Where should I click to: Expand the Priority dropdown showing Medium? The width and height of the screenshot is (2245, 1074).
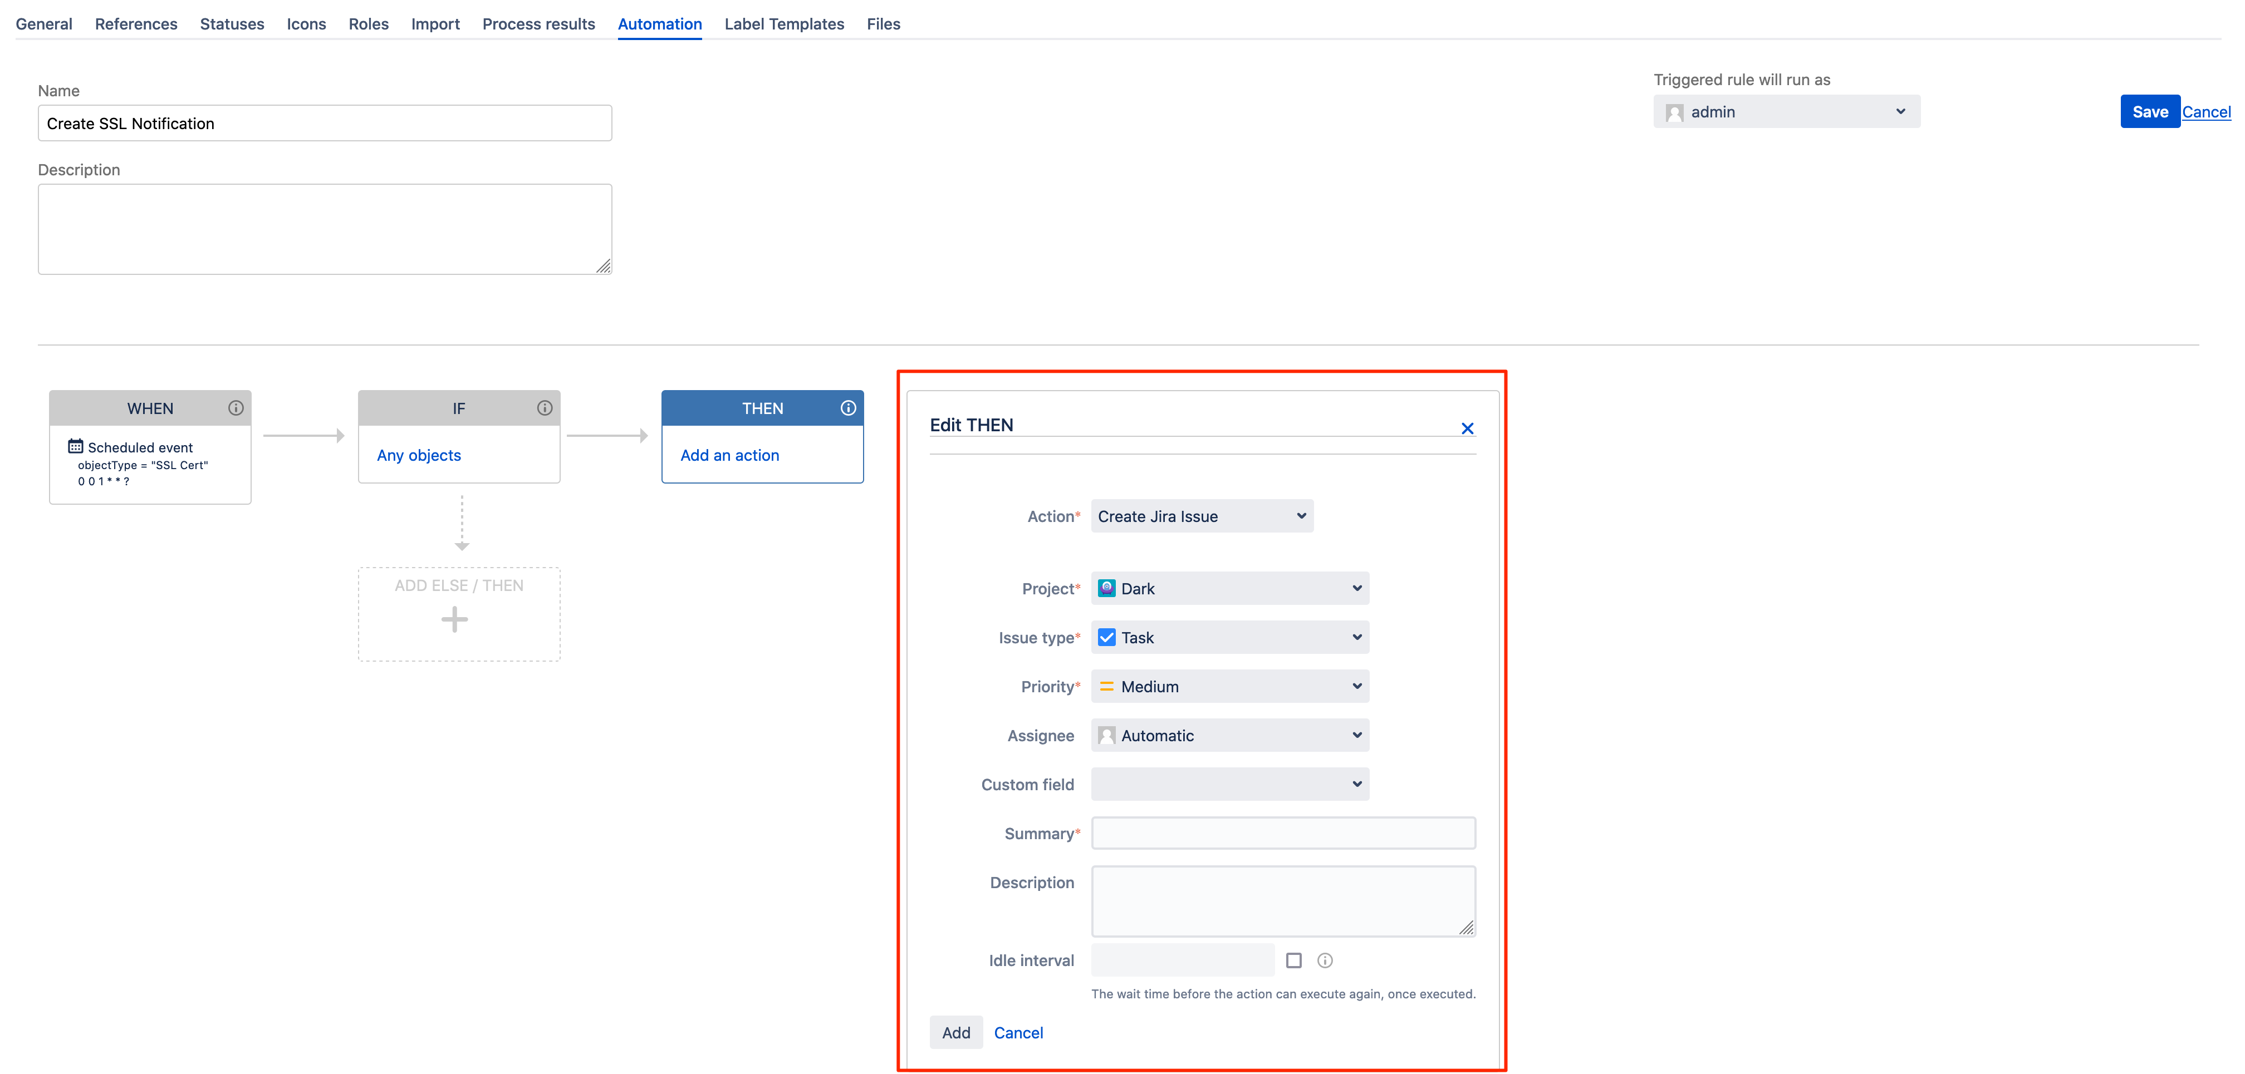coord(1229,686)
